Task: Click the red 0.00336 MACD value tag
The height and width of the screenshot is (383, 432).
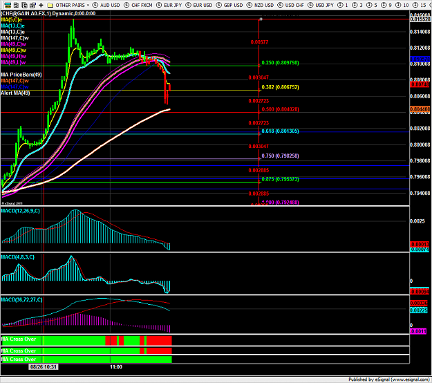Action: point(418,303)
